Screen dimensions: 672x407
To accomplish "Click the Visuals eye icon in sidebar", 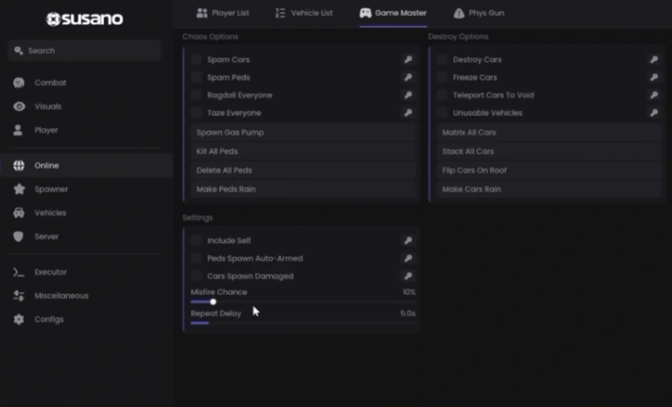I will point(18,106).
